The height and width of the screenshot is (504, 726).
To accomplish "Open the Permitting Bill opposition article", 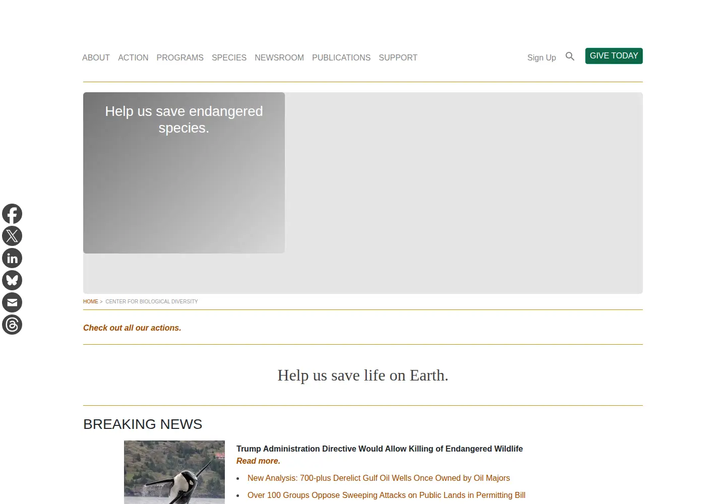I will click(386, 495).
